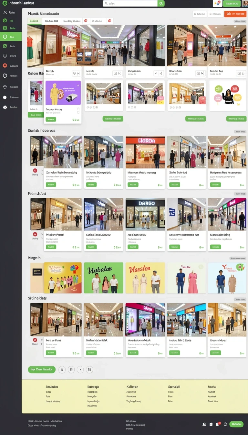Click the green button under the DORON store card
The height and width of the screenshot is (435, 248).
pos(133,184)
